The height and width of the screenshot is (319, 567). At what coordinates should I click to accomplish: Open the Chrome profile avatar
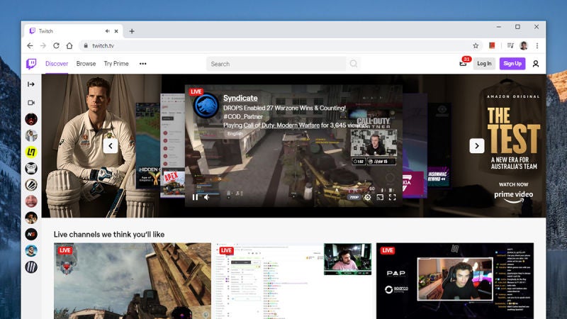click(x=524, y=45)
